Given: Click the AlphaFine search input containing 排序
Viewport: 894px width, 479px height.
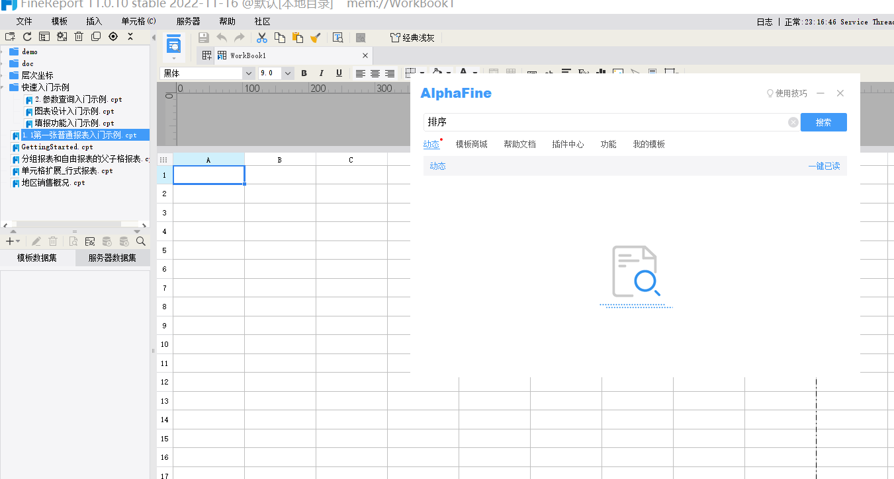Looking at the screenshot, I should point(605,122).
